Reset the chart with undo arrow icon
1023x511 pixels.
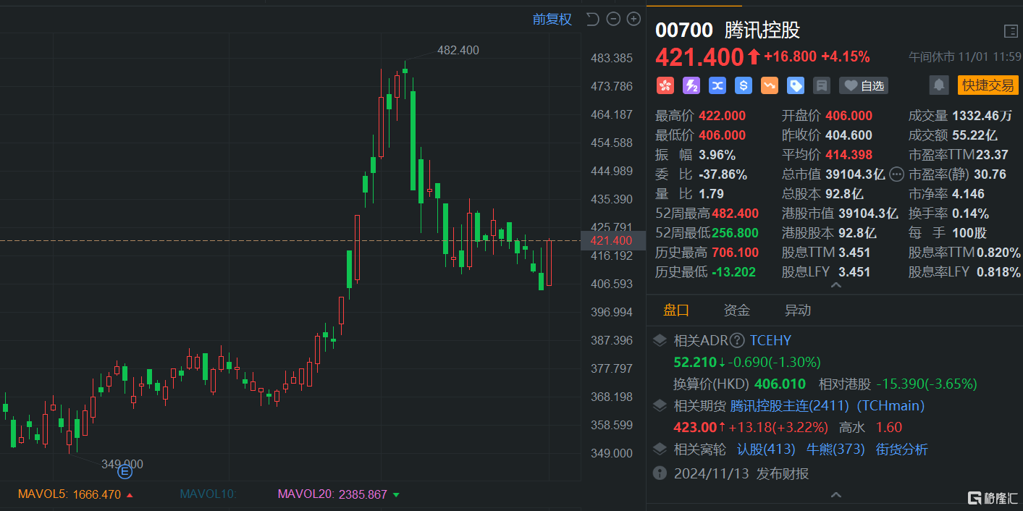[x=592, y=20]
